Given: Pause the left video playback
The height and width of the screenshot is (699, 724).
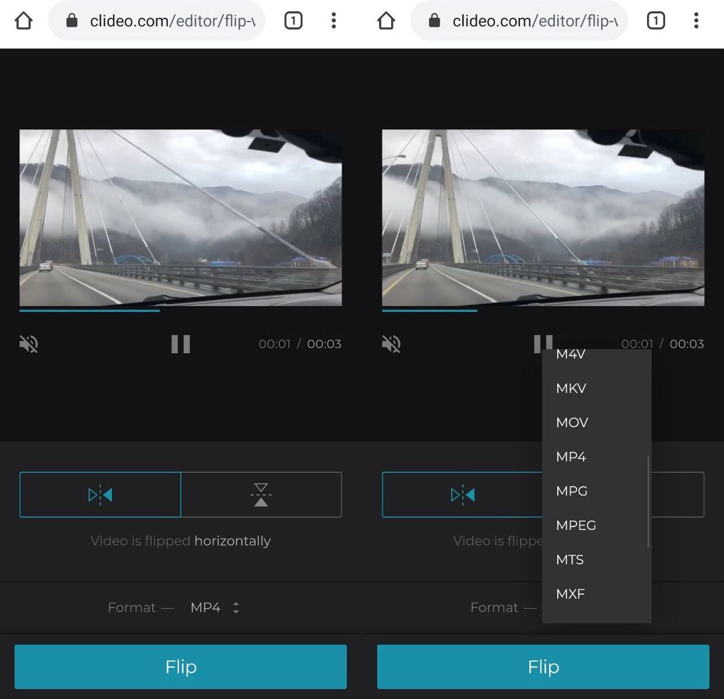Looking at the screenshot, I should (x=181, y=344).
